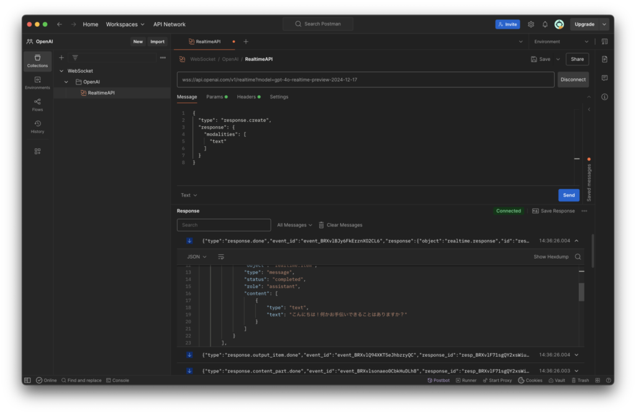Viewport: 636px width, 414px height.
Task: Toggle two-pane layout icon in status bar
Action: pos(597,380)
